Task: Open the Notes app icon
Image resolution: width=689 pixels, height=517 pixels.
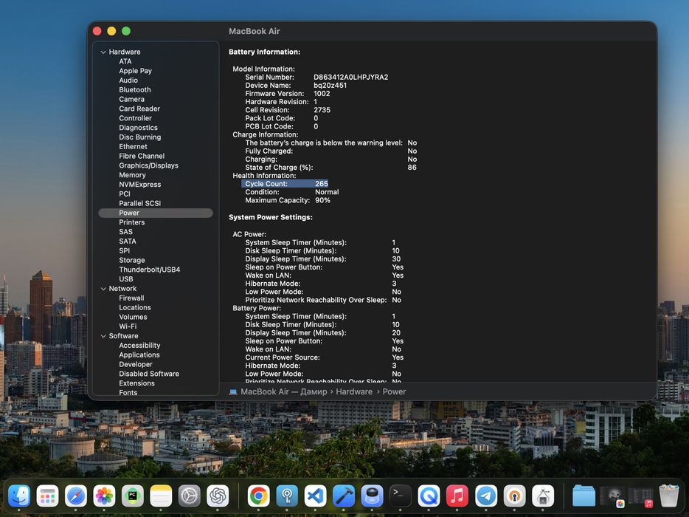Action: [161, 496]
